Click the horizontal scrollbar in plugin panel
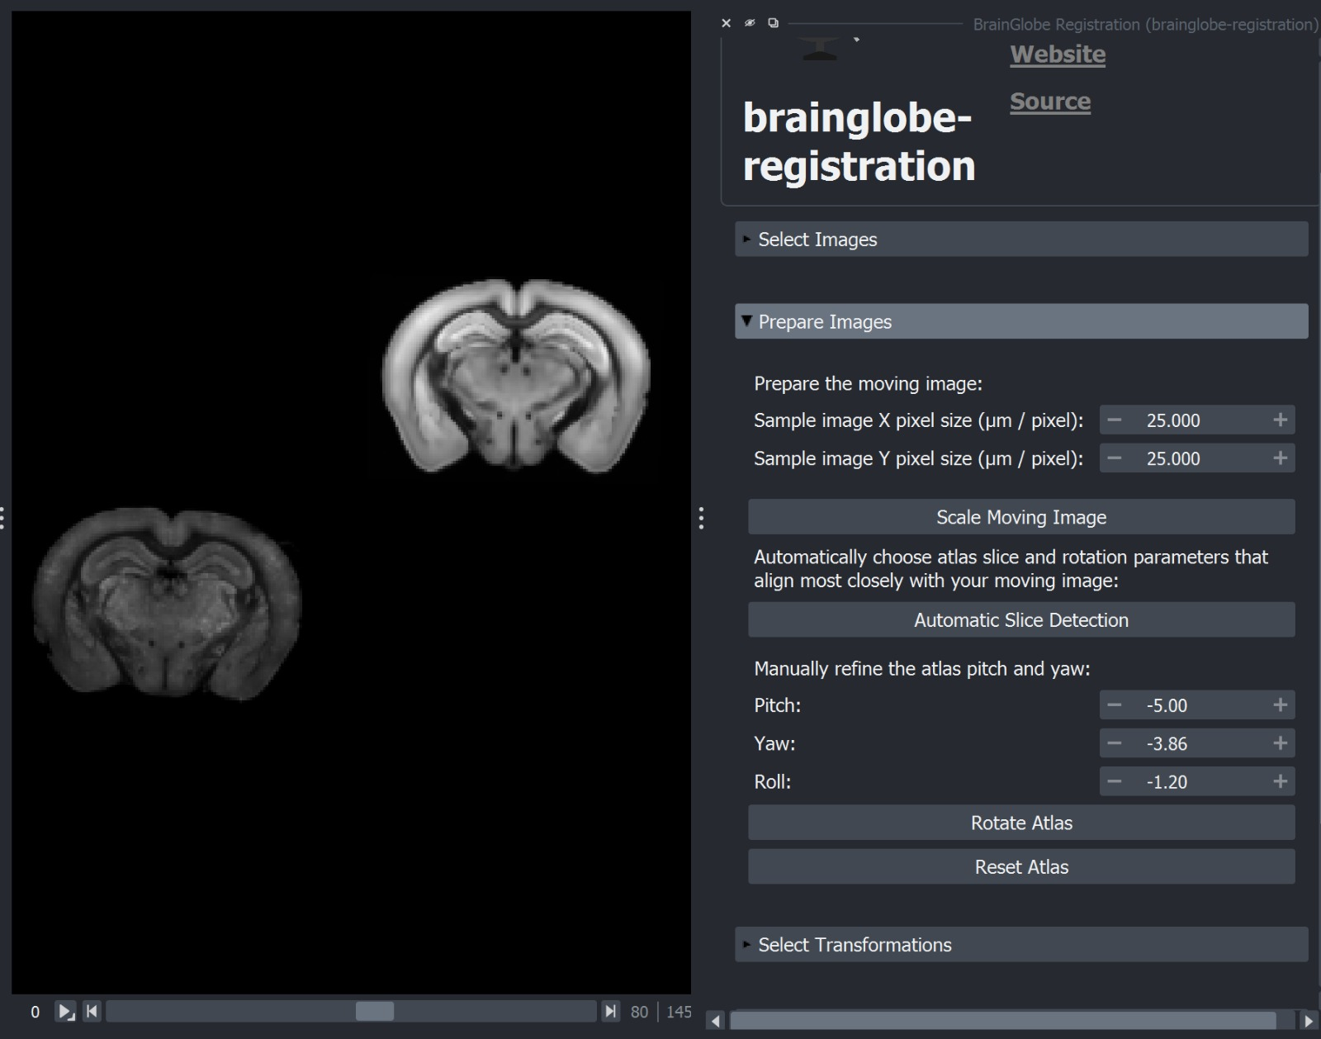The width and height of the screenshot is (1321, 1039). 1003,1021
